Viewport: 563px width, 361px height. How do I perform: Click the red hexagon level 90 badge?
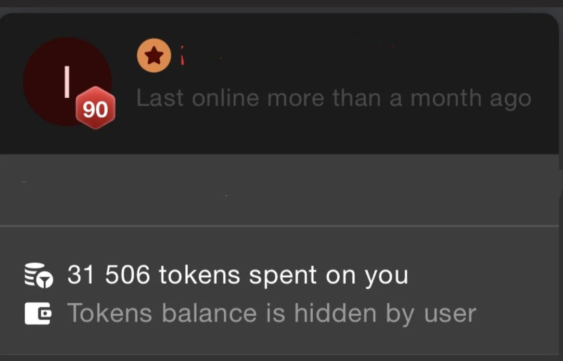[x=95, y=108]
